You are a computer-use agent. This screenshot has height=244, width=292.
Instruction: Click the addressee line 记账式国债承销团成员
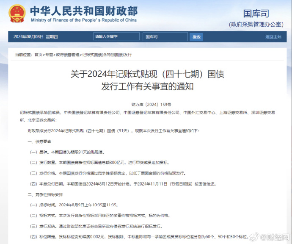click(147, 116)
